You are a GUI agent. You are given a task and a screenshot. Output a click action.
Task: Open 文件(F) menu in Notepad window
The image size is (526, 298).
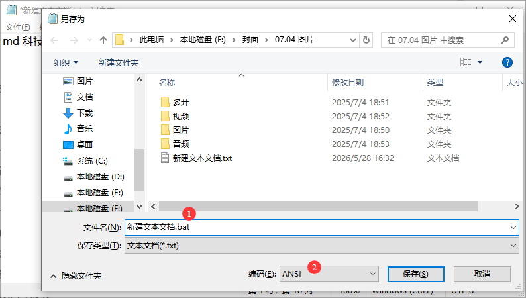18,26
